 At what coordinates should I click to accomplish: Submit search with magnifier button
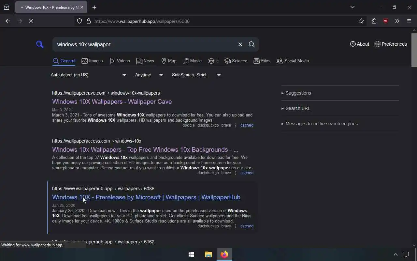click(x=252, y=44)
